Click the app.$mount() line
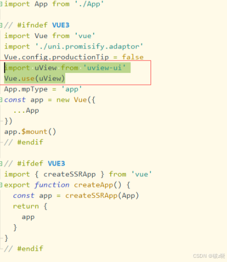 [x=30, y=132]
